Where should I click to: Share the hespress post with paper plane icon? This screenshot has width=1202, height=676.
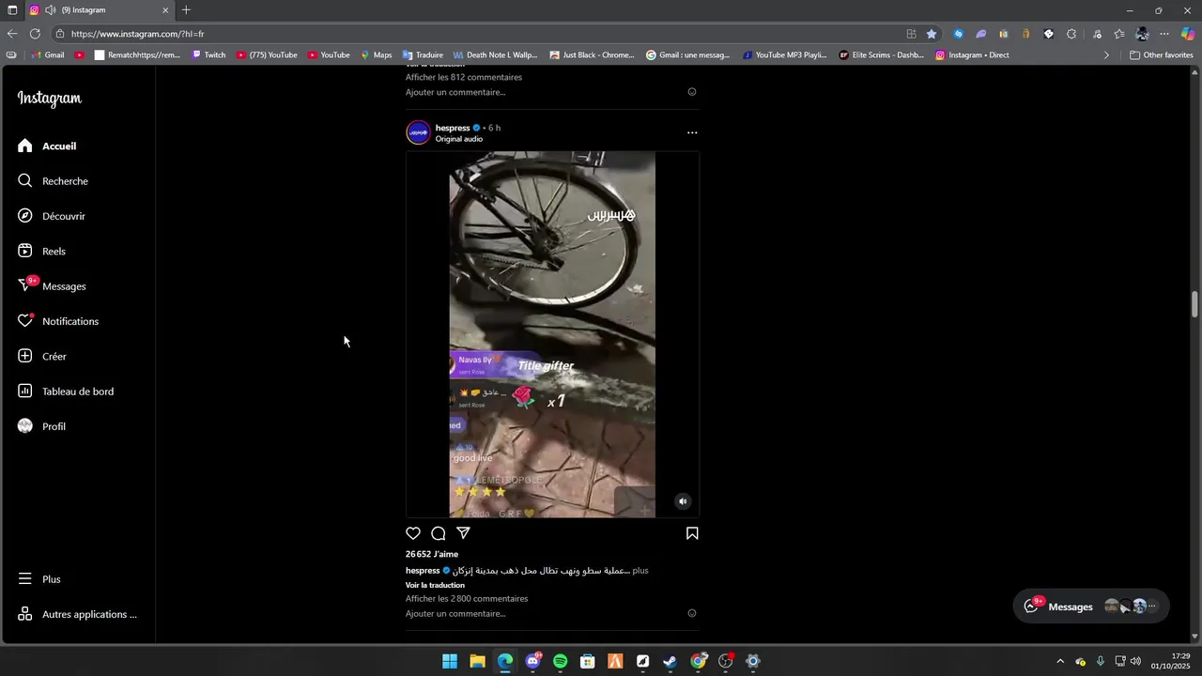(x=463, y=533)
